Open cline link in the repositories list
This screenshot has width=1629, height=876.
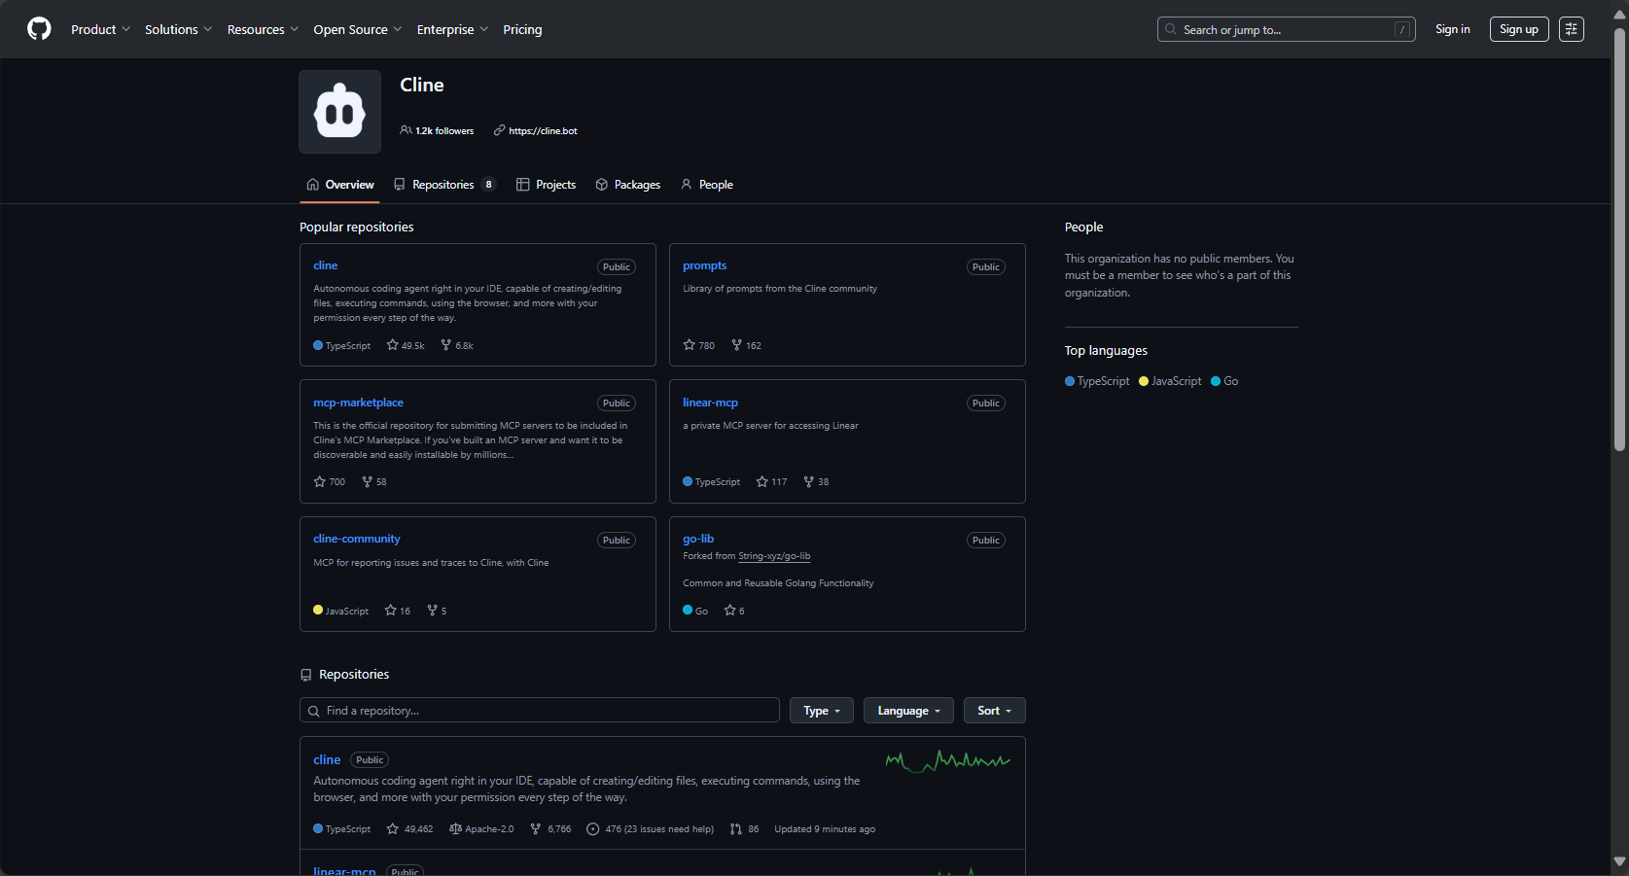coord(327,760)
